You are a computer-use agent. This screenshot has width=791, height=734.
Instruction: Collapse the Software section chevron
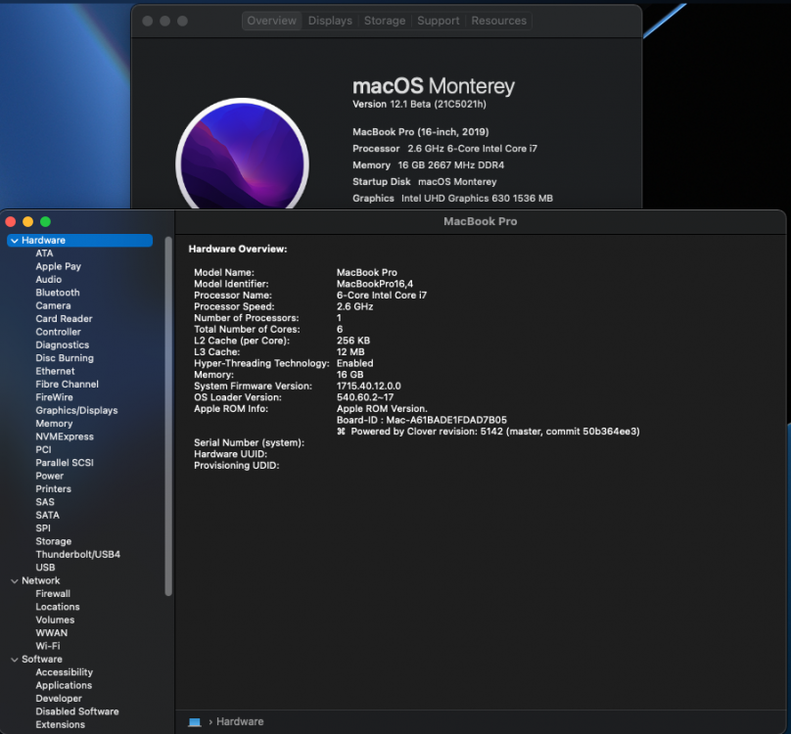(15, 660)
